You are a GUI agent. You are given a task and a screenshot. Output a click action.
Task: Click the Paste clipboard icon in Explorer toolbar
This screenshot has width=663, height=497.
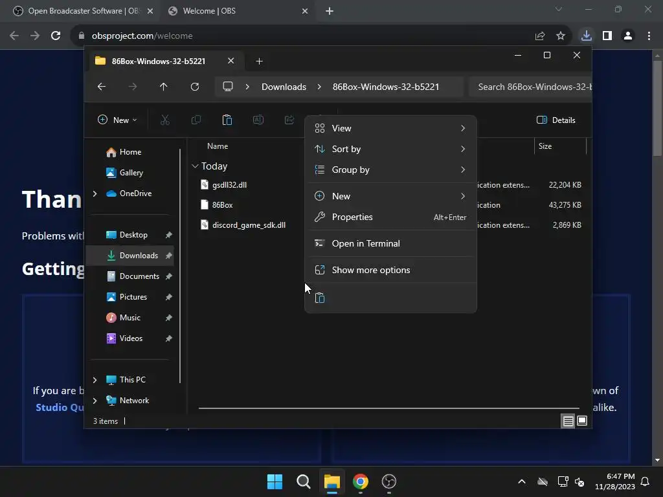point(227,120)
